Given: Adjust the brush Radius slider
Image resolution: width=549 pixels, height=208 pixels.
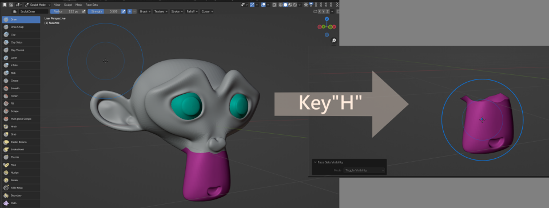Looking at the screenshot, I should coord(65,11).
